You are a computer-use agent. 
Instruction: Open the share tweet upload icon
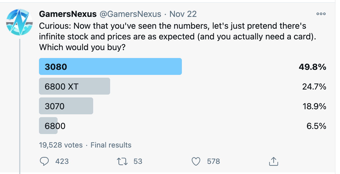click(x=273, y=161)
